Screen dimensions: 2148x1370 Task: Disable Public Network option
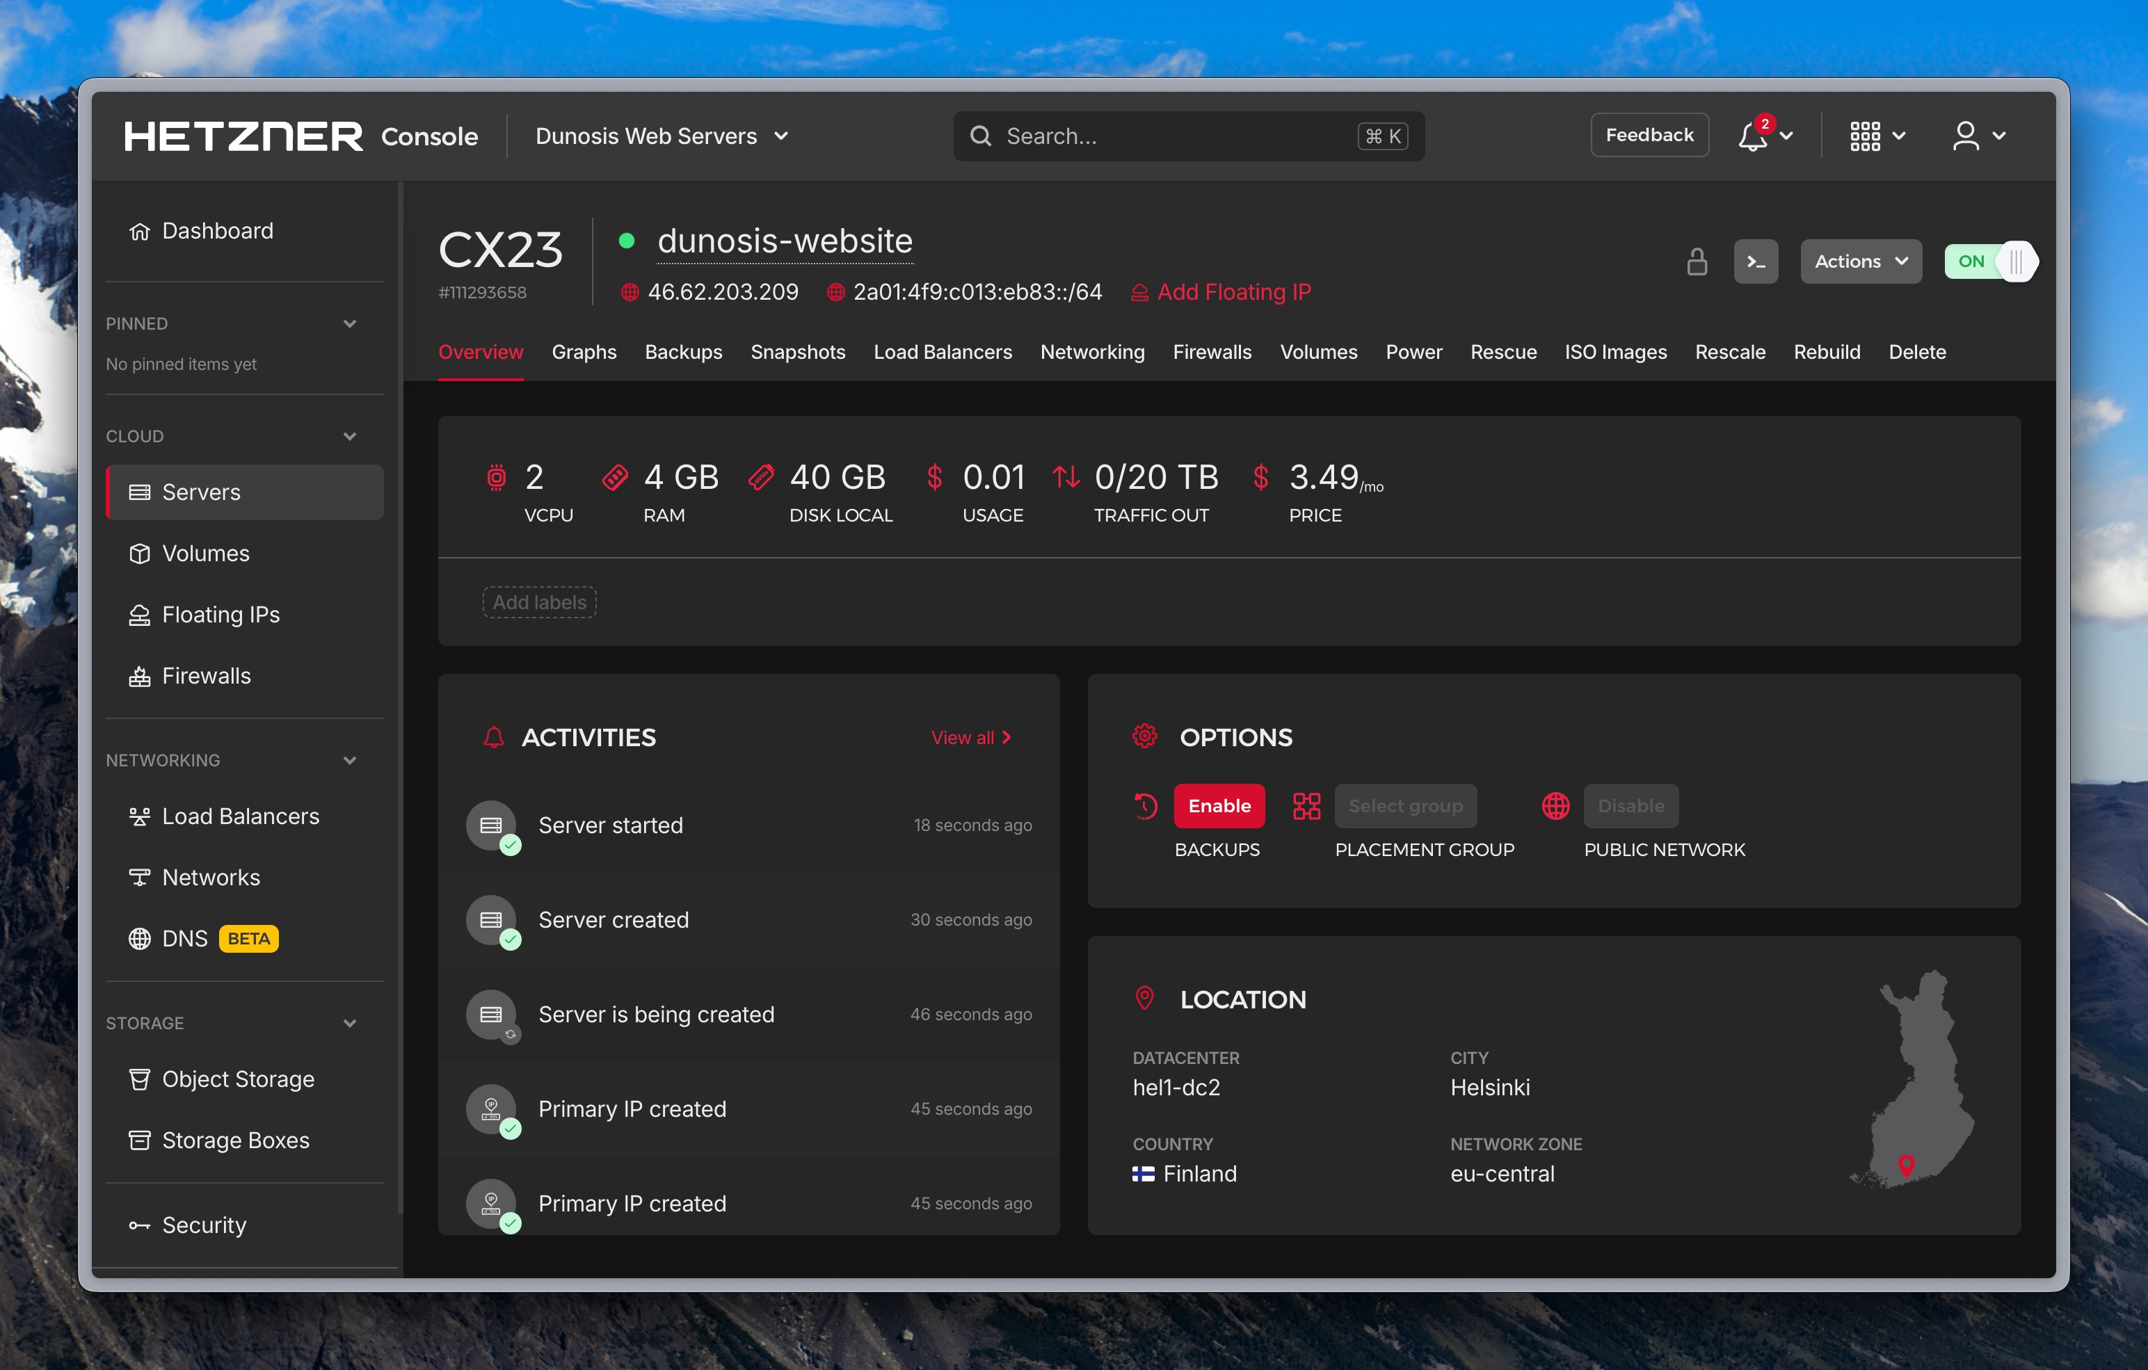[1630, 805]
